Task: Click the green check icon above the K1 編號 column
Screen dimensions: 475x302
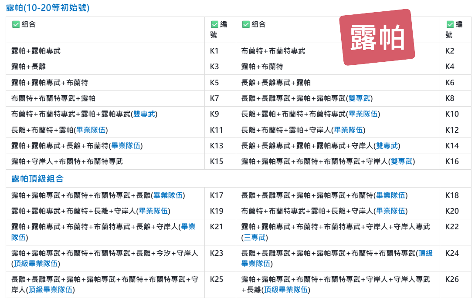Action: tap(214, 25)
